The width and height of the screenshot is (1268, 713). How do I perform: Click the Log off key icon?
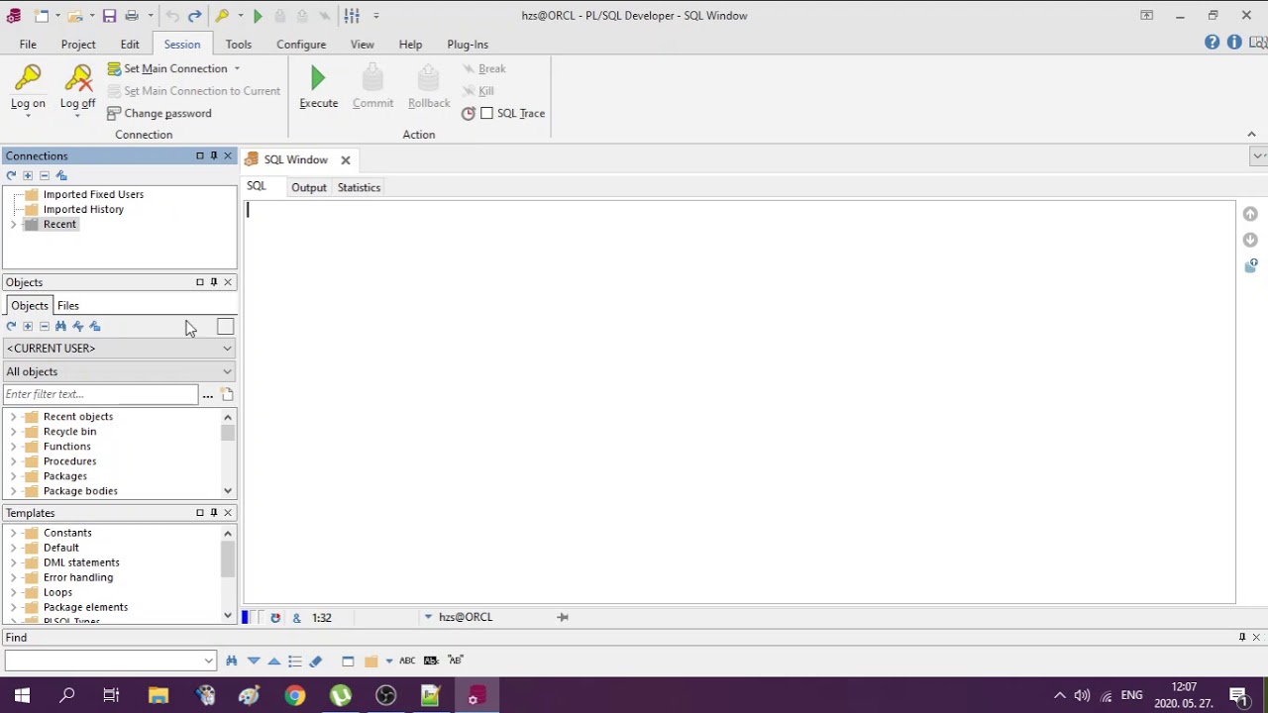click(77, 78)
